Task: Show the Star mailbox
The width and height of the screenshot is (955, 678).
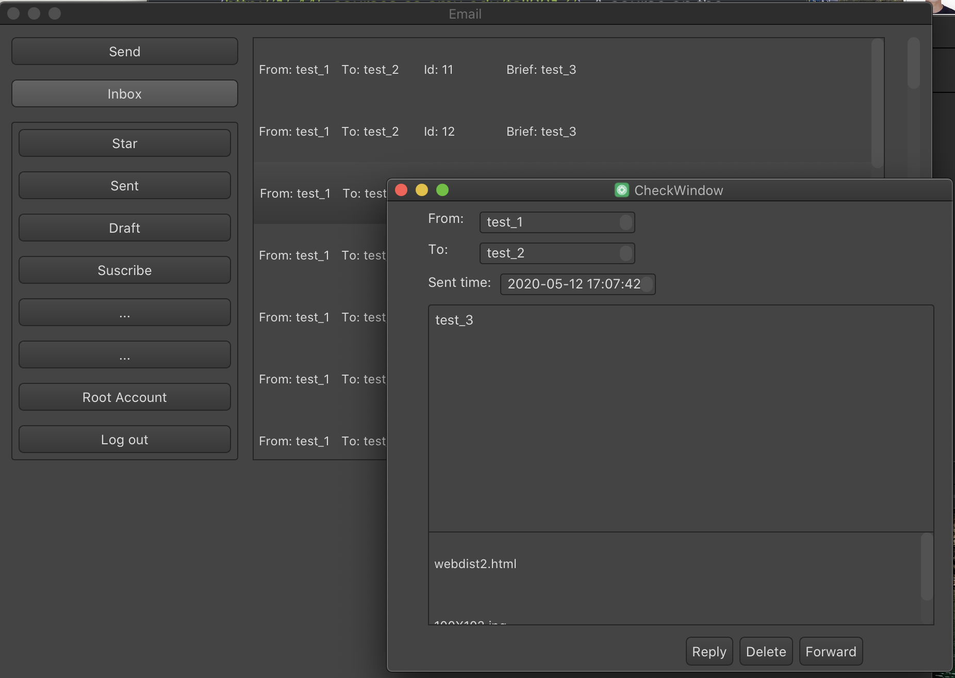Action: tap(125, 143)
